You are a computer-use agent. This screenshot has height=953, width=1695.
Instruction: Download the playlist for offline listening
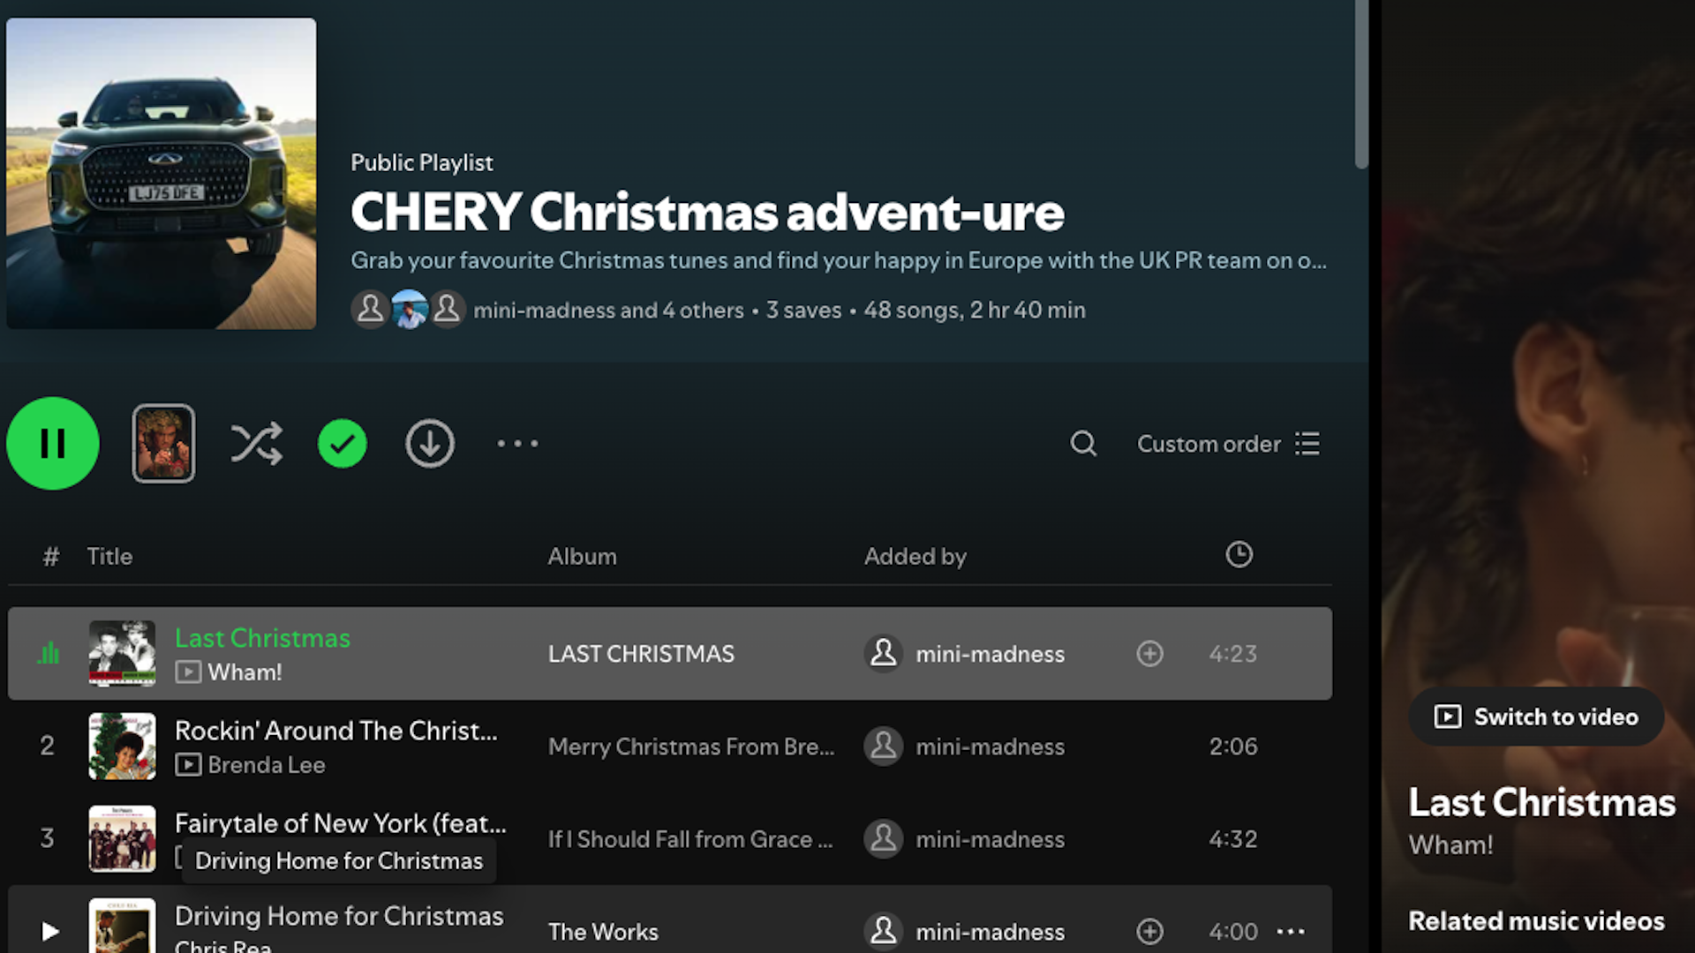click(x=430, y=443)
